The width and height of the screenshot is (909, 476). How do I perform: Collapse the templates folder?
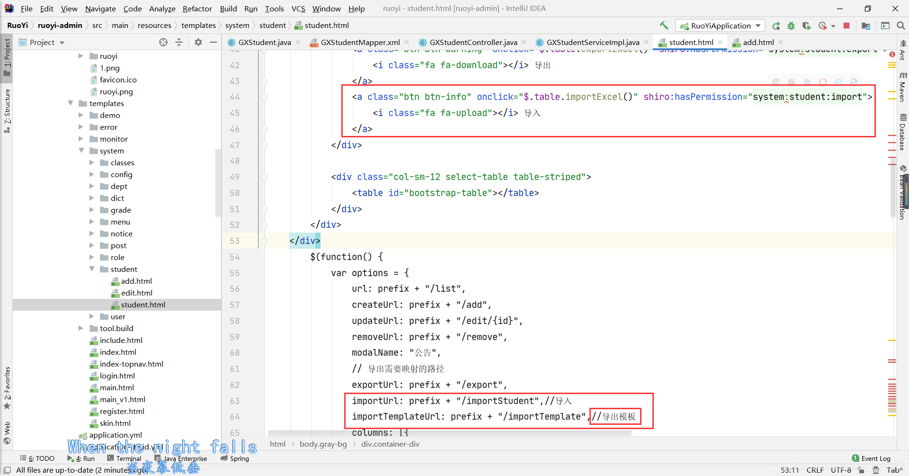coord(71,103)
